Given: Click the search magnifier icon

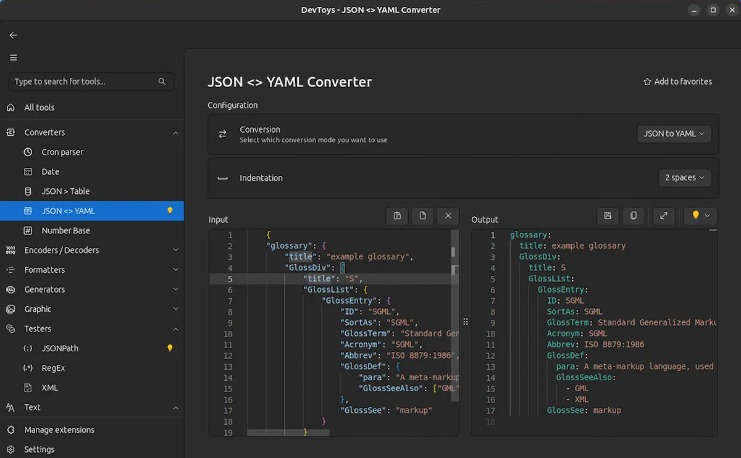Looking at the screenshot, I should coord(162,81).
